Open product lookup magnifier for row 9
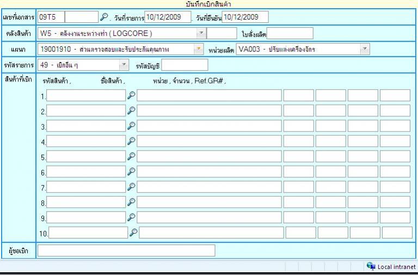This screenshot has width=418, height=275. click(131, 217)
